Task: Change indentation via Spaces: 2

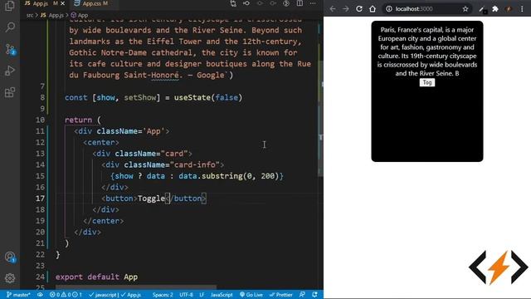Action: (x=163, y=295)
